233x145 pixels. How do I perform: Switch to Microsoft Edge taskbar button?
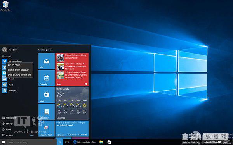tap(84, 142)
